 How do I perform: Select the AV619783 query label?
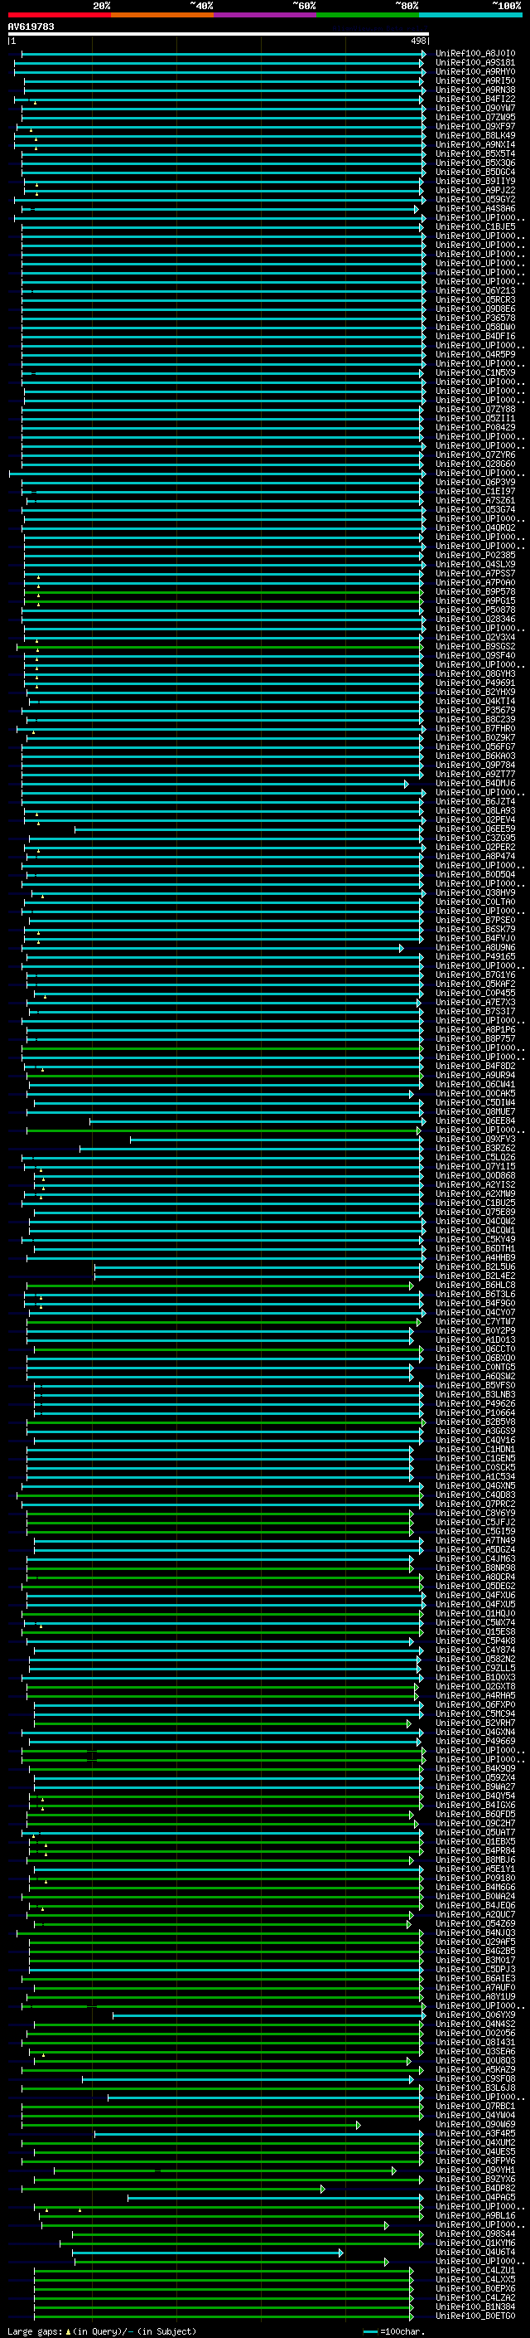click(x=31, y=27)
